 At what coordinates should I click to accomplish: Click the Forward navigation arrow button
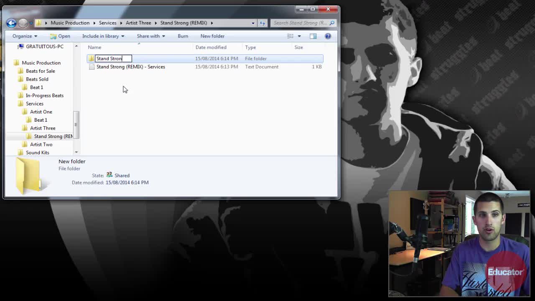(23, 23)
